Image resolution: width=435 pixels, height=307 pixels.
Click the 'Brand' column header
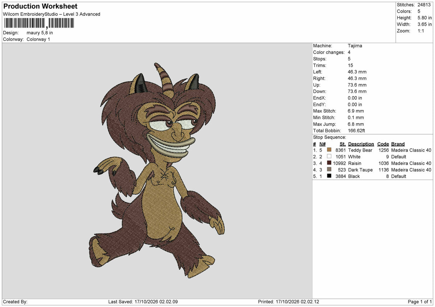click(398, 144)
